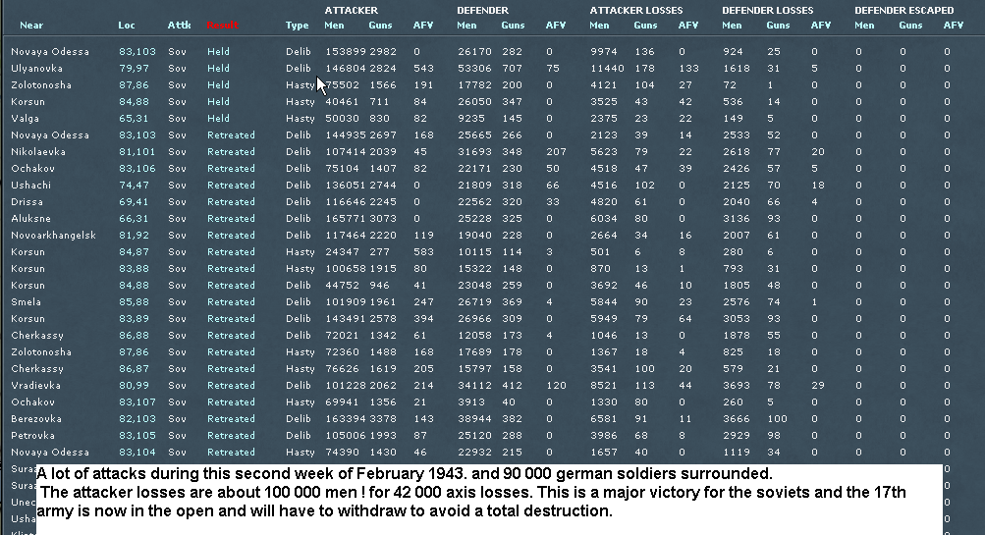The height and width of the screenshot is (535, 985).
Task: Sort by Guns under DEFENDER heading
Action: point(513,26)
